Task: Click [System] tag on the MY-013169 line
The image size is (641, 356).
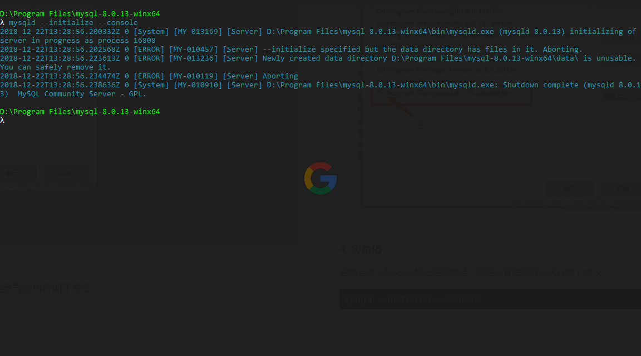Action: click(x=151, y=32)
